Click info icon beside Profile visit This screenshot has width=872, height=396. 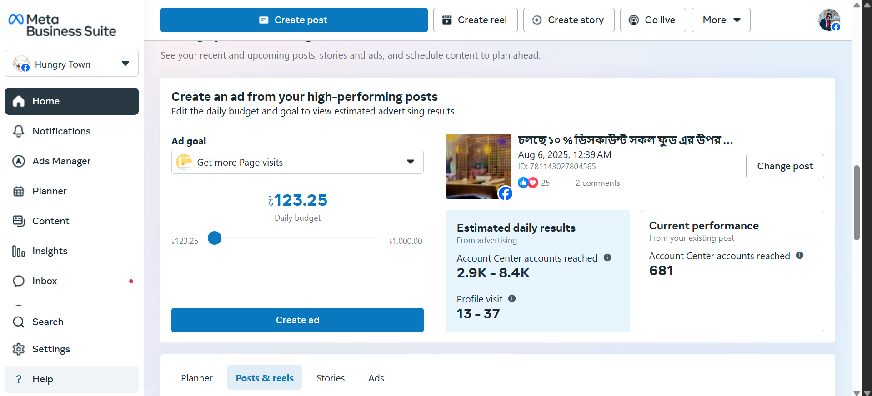pos(512,298)
